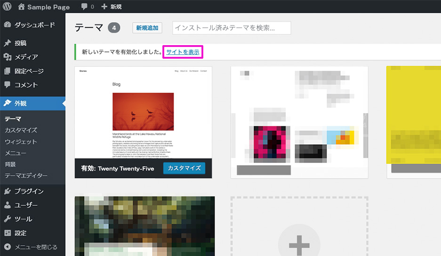Viewport: 441px width, 256px height.
Task: Click the theme search input field
Action: coord(232,28)
